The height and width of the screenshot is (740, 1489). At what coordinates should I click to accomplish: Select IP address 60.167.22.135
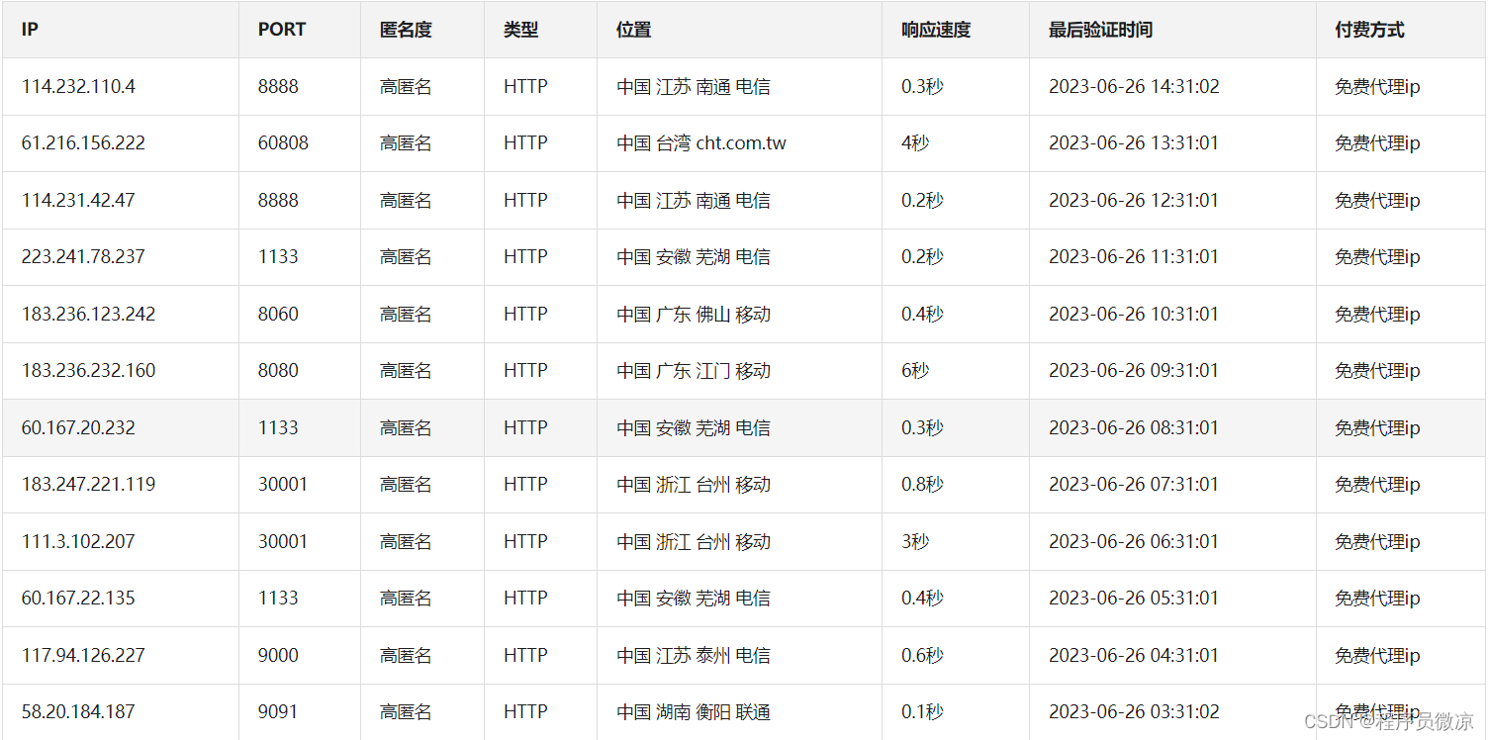pos(78,598)
